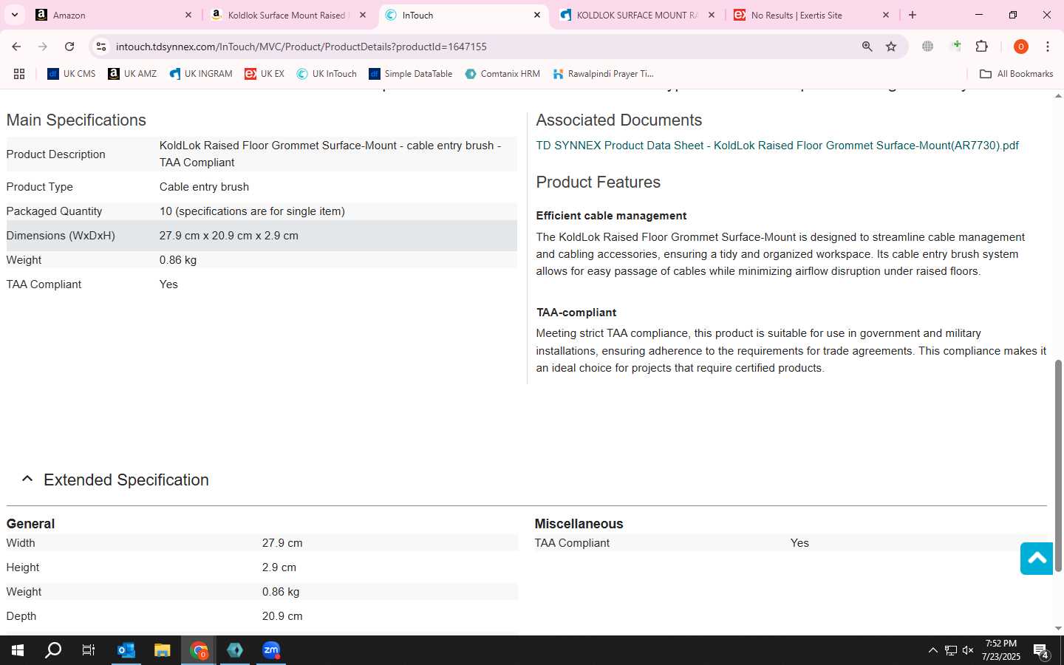The height and width of the screenshot is (665, 1064).
Task: Select the value 27.9 cm x 20.9 cm x 2.9 cm
Action: 229,236
